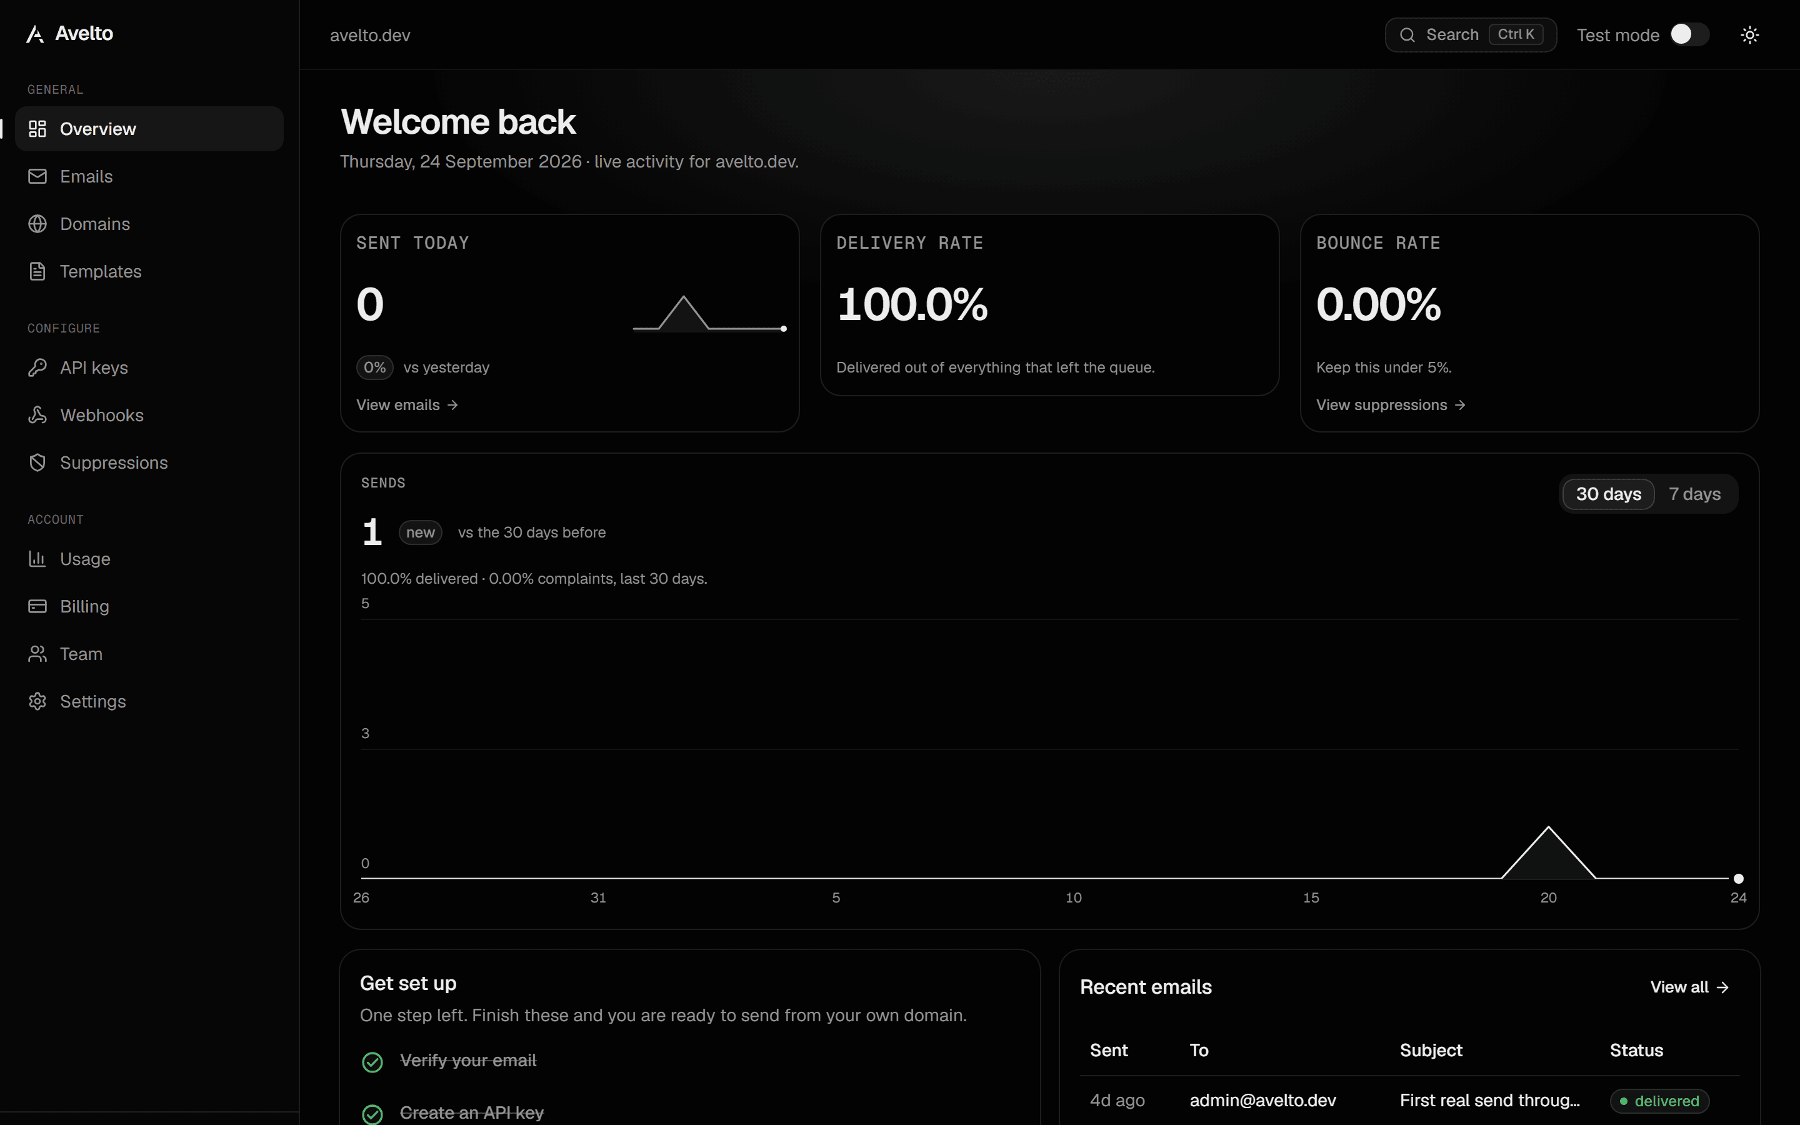Image resolution: width=1800 pixels, height=1125 pixels.
Task: Click the admin@avelto.dev recipient cell
Action: tap(1263, 1101)
